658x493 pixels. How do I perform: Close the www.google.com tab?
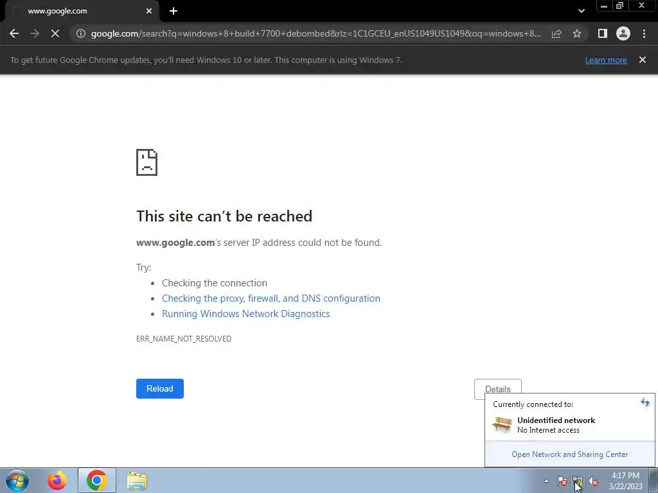(x=149, y=12)
